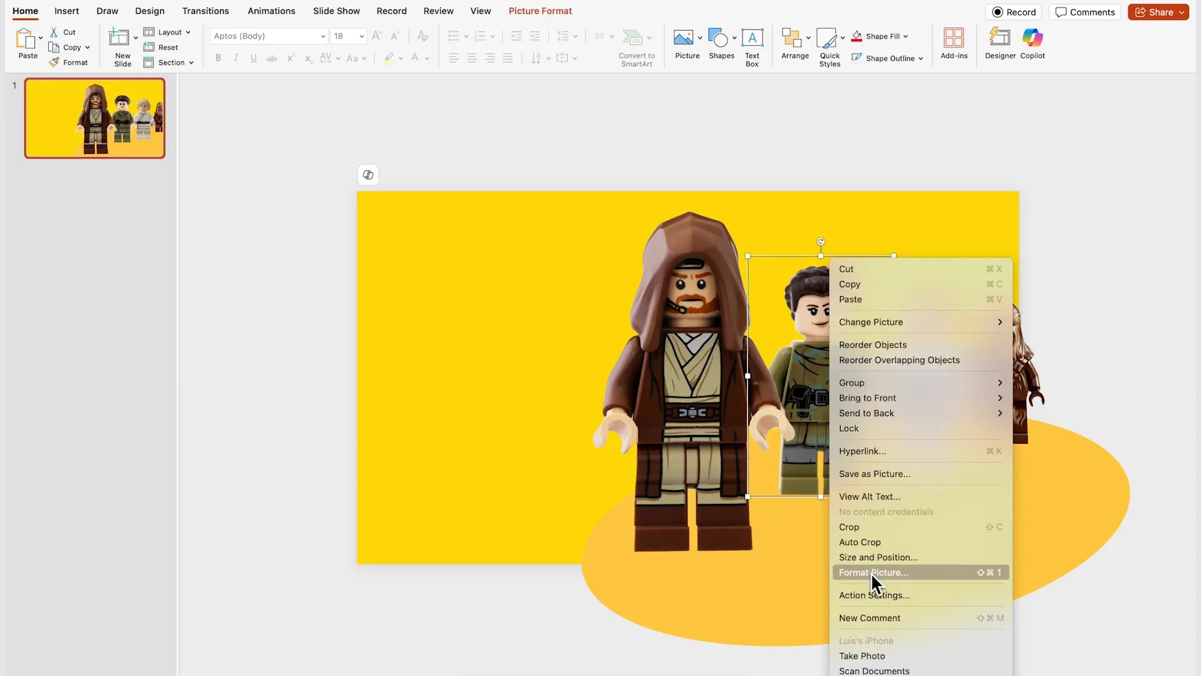1201x676 pixels.
Task: Insert a Text Box
Action: [x=752, y=38]
